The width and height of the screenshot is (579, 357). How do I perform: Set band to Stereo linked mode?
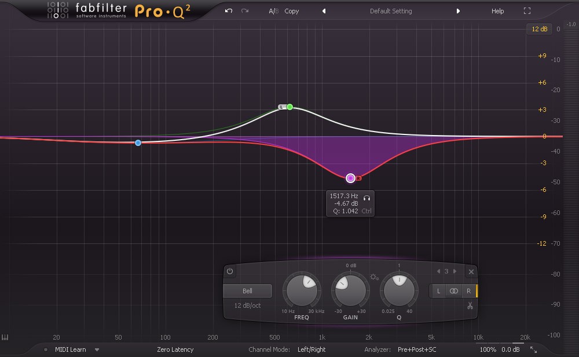point(454,291)
